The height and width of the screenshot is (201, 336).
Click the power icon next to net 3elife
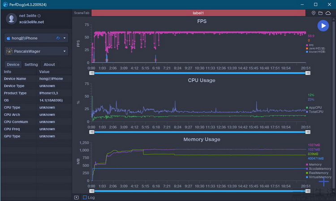coord(39,16)
